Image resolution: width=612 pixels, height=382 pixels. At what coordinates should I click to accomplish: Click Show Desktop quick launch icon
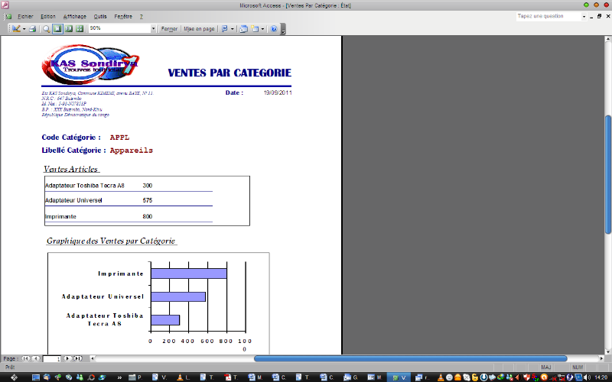[36, 377]
